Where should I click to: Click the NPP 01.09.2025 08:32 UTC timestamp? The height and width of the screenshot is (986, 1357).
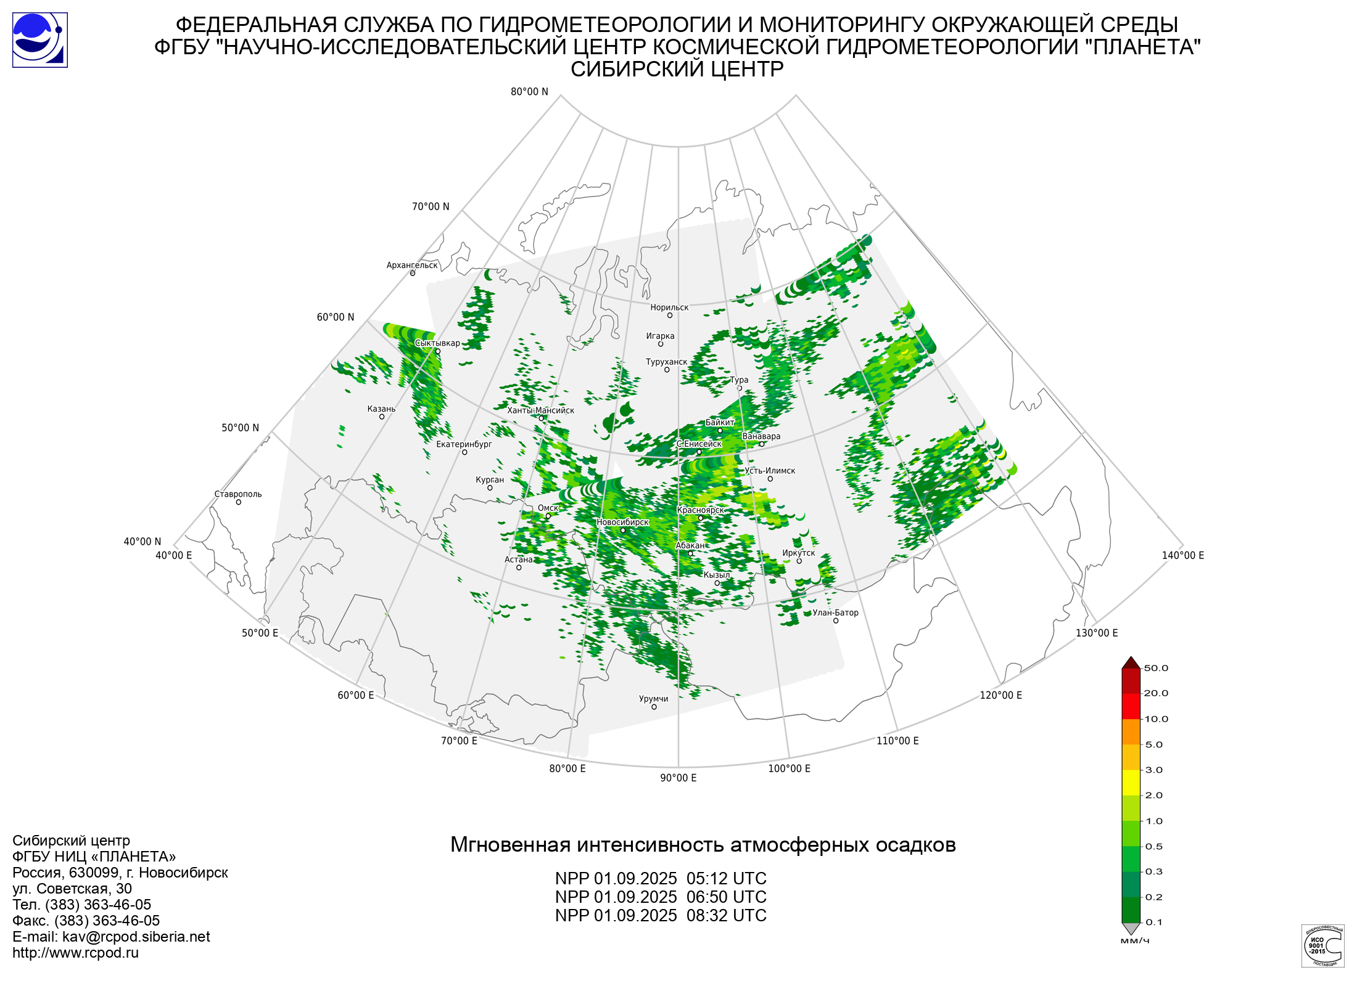(x=661, y=916)
